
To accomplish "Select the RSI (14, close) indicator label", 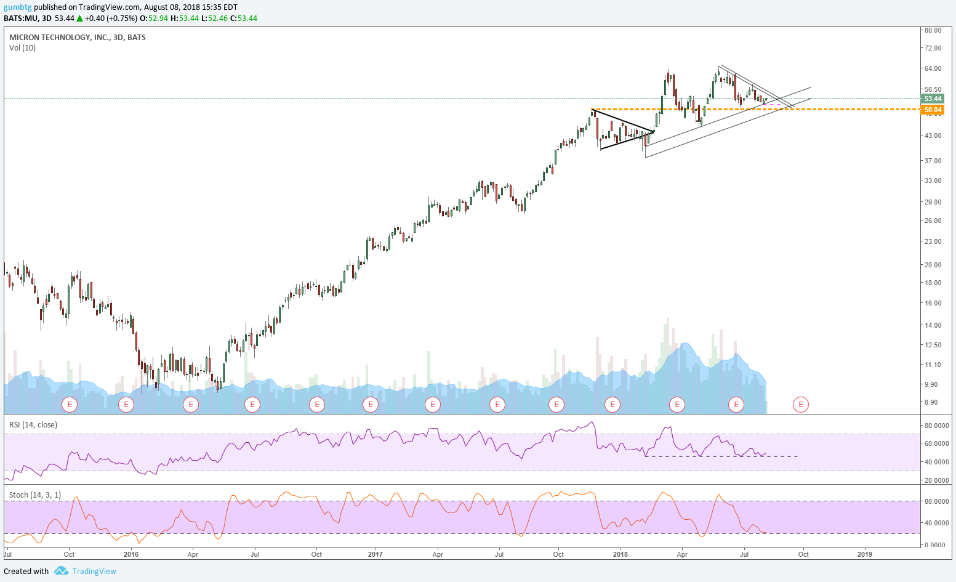I will click(33, 425).
